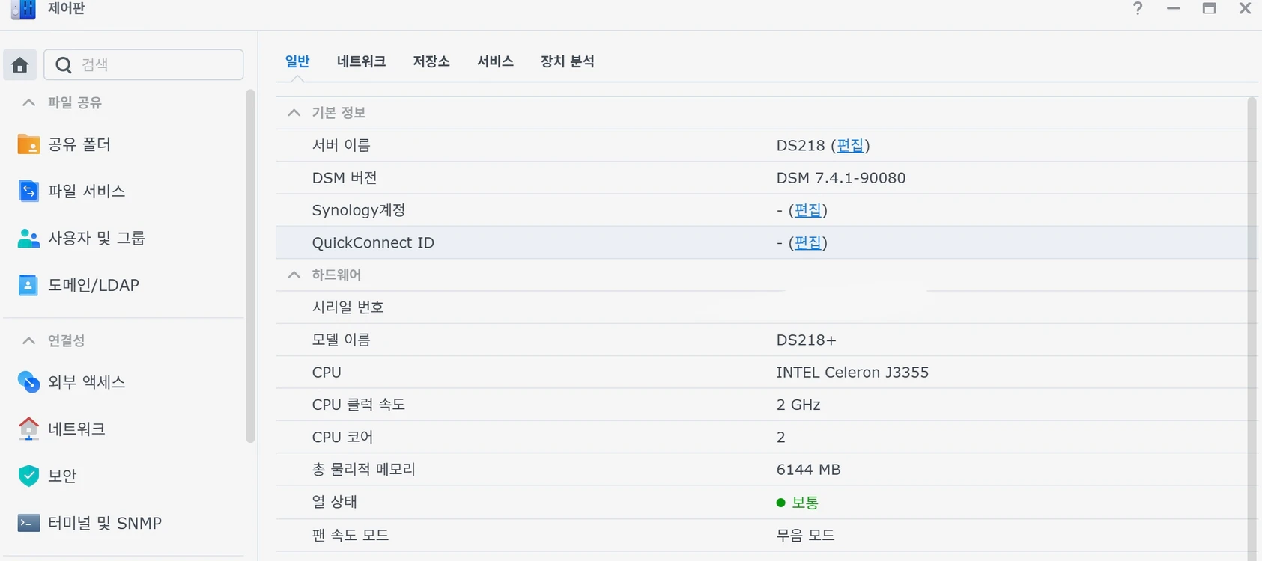1262x561 pixels.
Task: Click the search magnifier icon
Action: click(64, 65)
